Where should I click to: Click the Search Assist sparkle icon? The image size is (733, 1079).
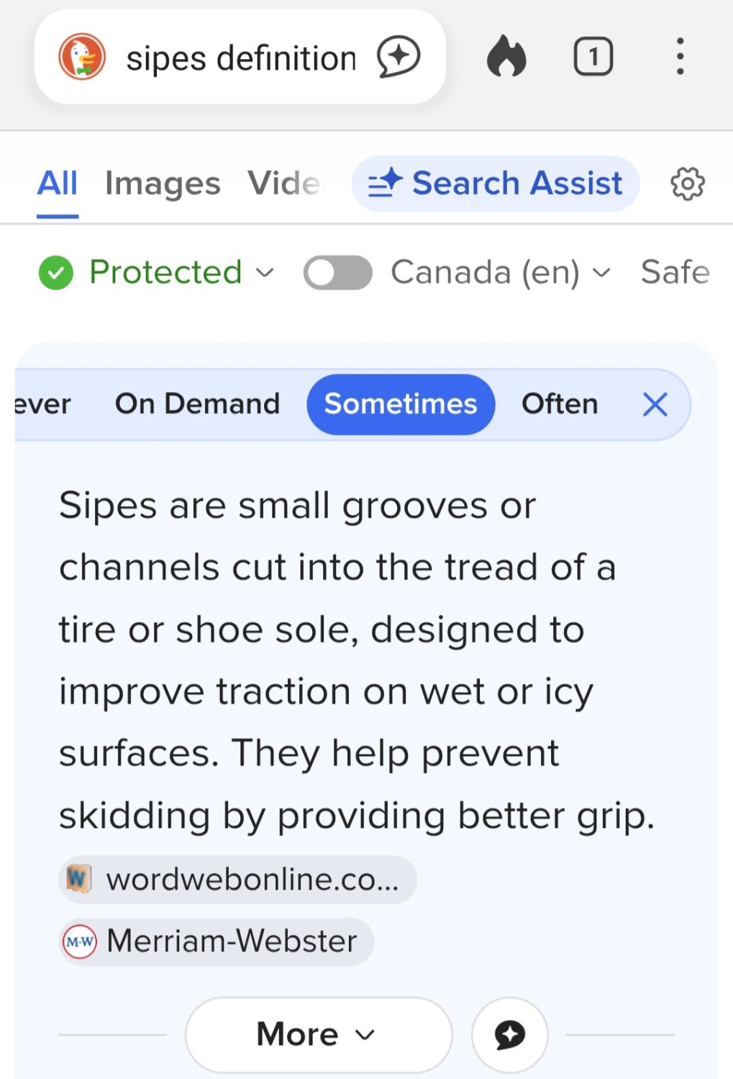(x=384, y=183)
